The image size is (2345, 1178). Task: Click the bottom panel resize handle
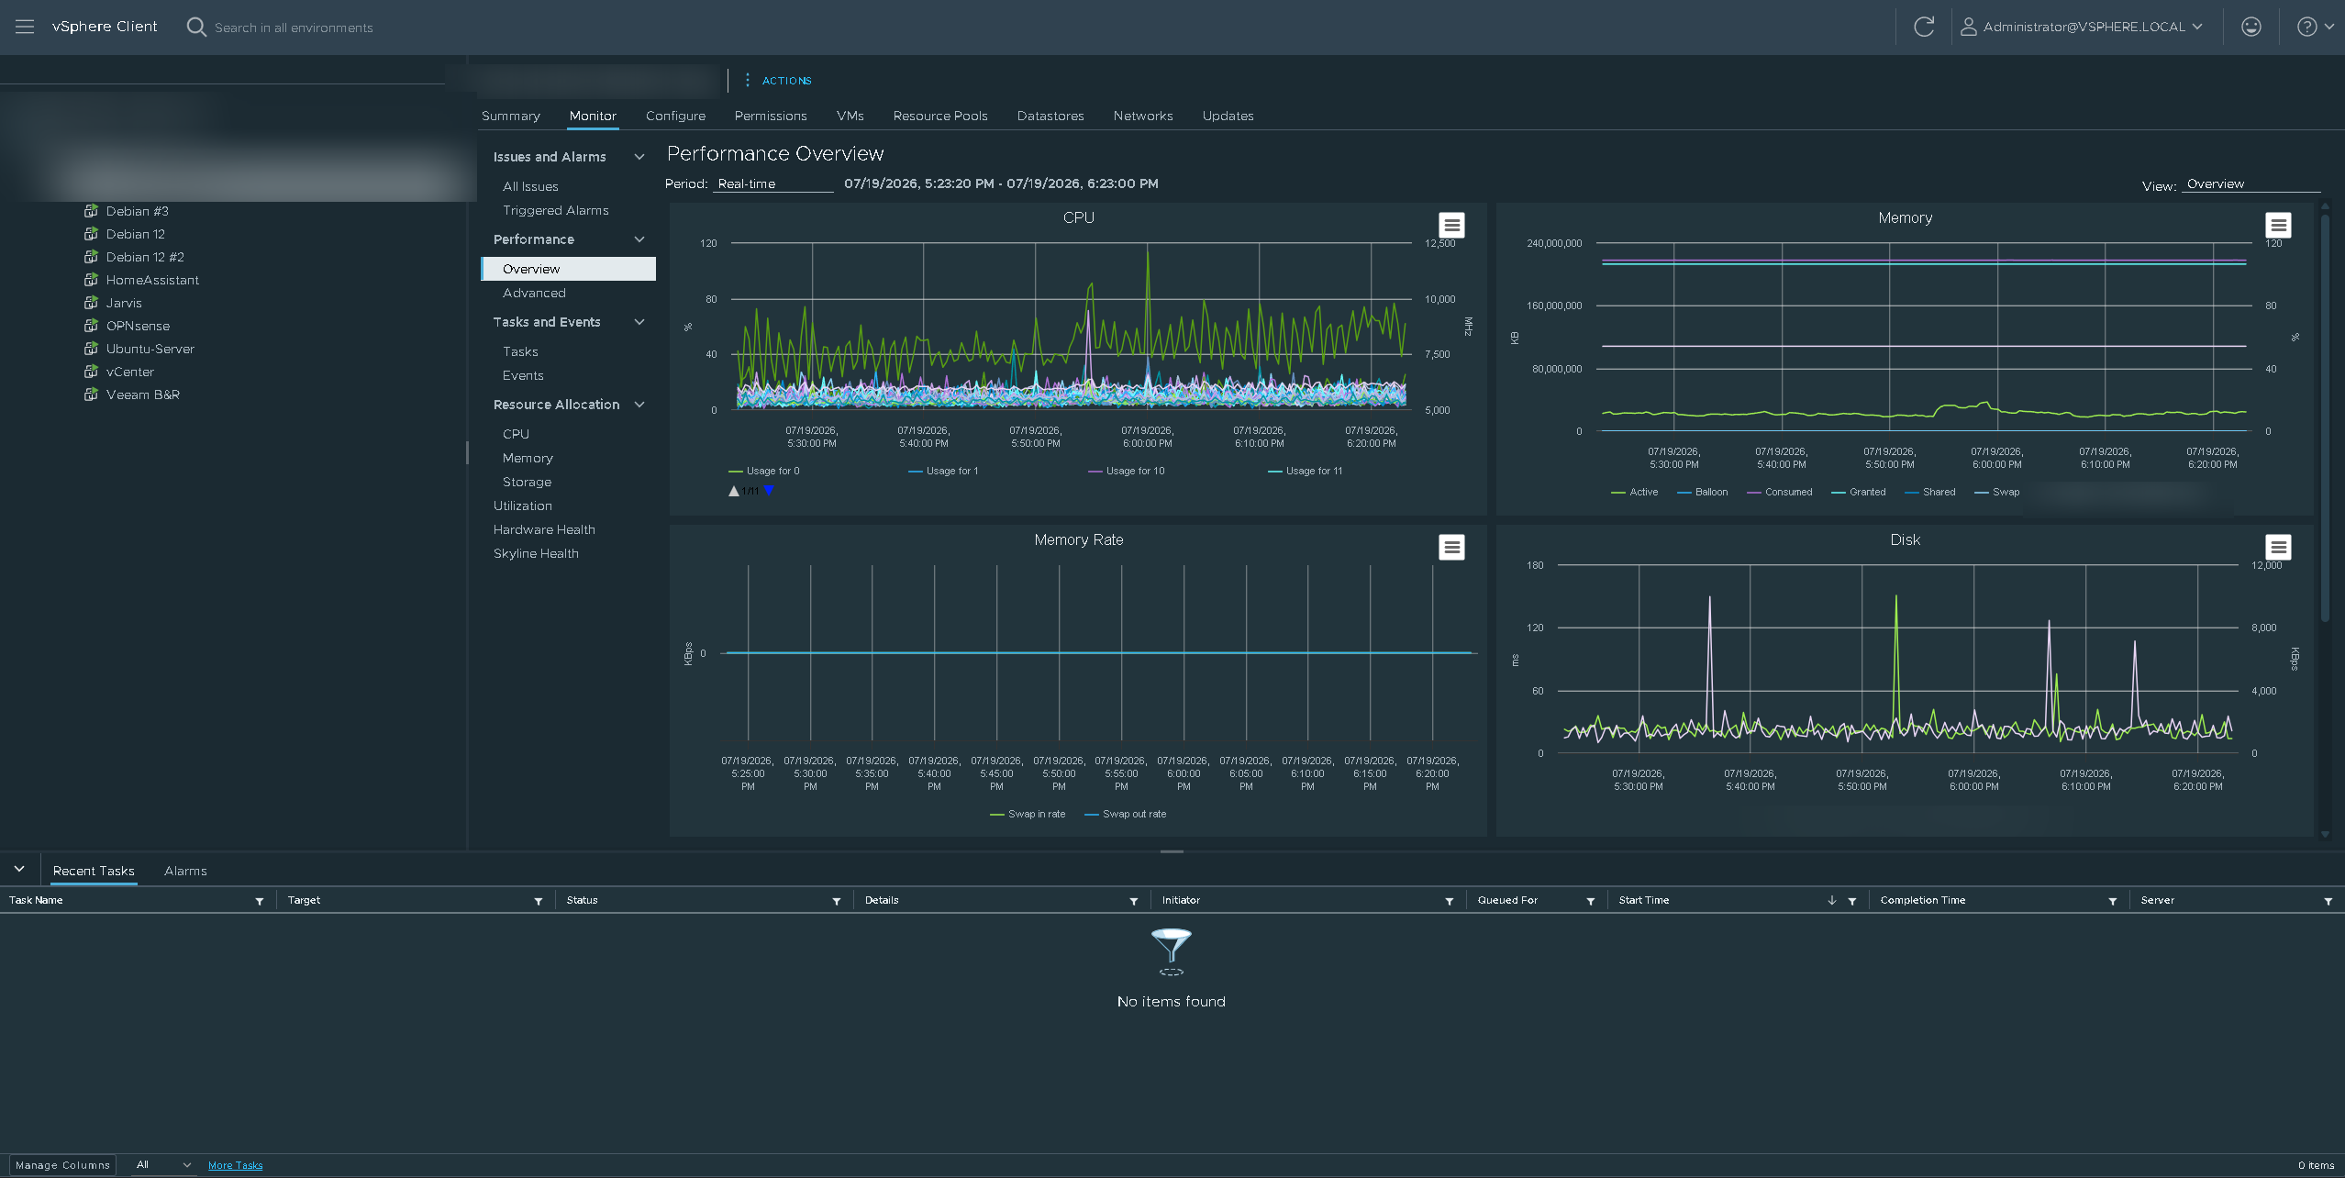point(1172,851)
